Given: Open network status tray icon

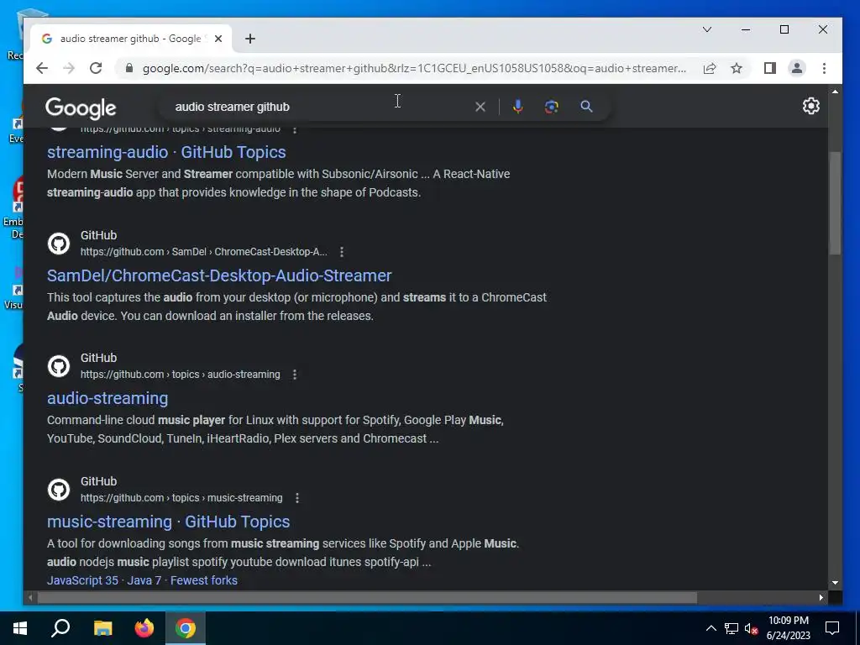Looking at the screenshot, I should [x=731, y=628].
